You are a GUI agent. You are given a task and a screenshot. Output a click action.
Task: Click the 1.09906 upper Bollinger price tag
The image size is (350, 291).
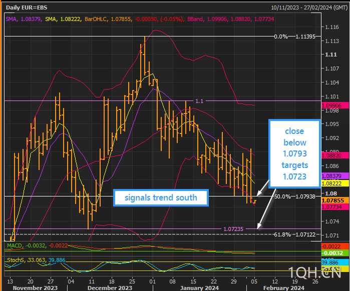pos(335,105)
